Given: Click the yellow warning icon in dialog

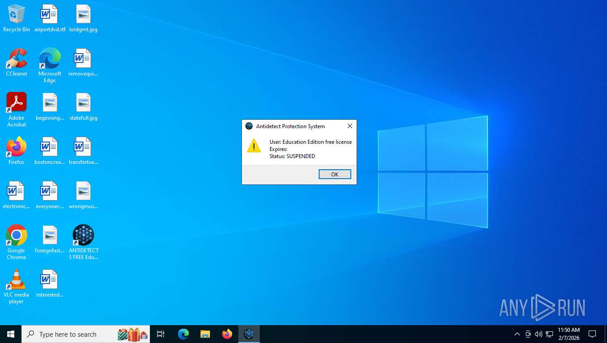Looking at the screenshot, I should (x=254, y=145).
